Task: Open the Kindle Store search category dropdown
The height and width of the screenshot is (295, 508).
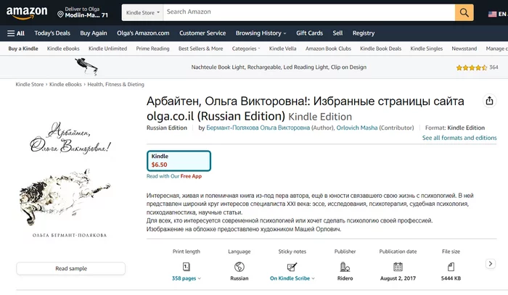Action: 142,12
